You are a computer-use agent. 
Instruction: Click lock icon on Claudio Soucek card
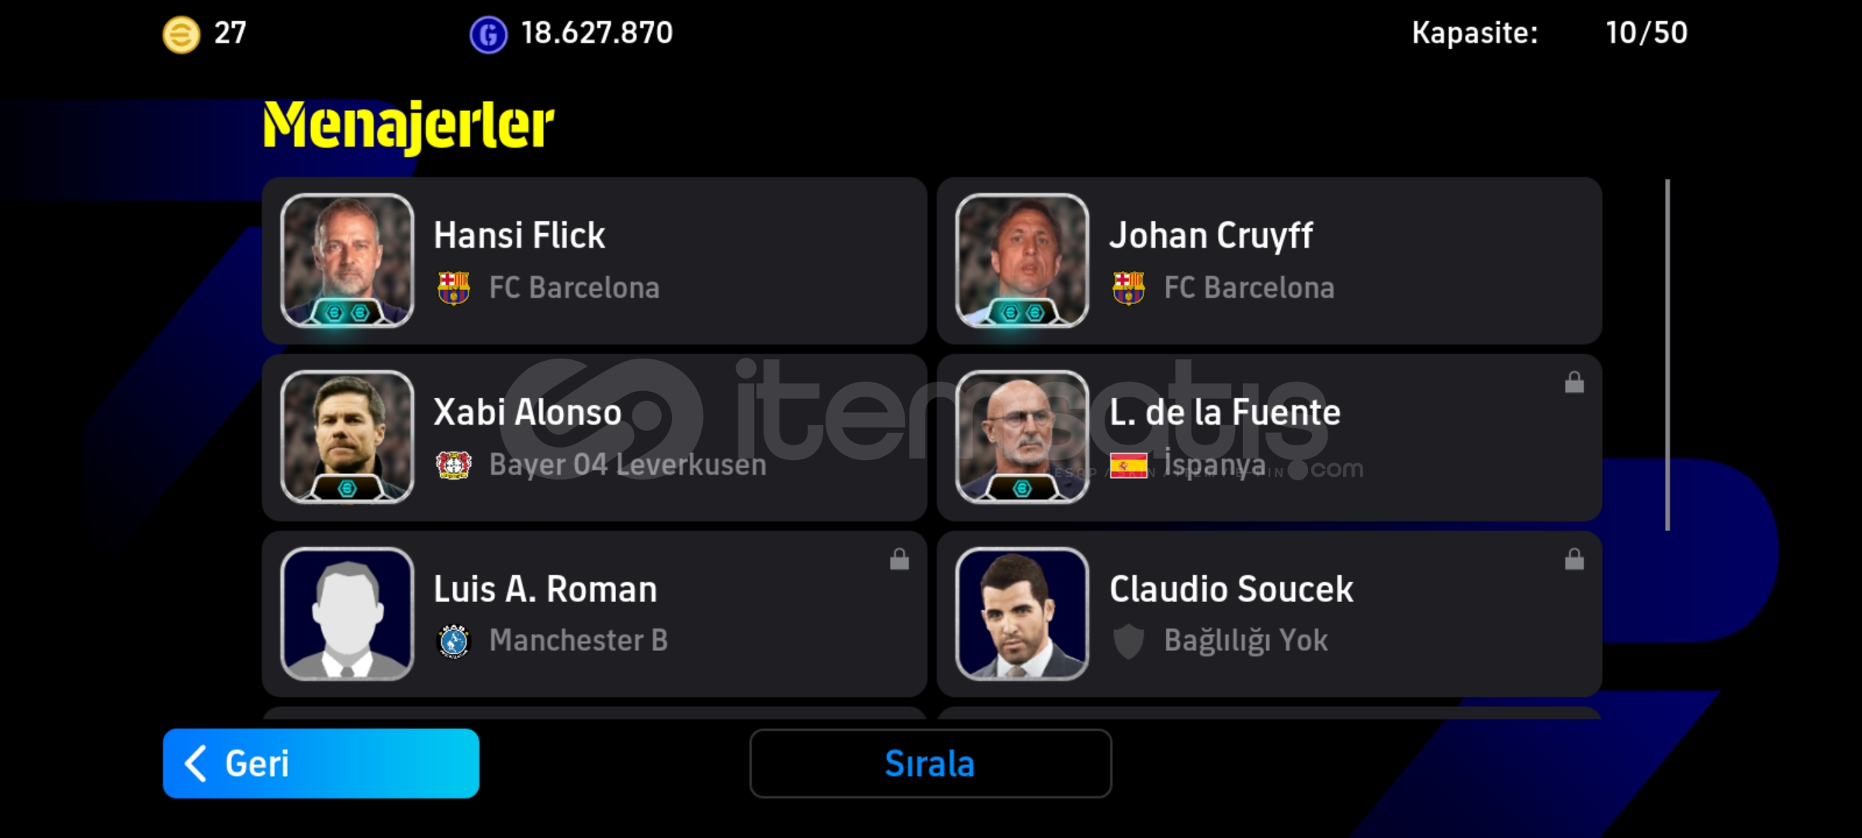pyautogui.click(x=1574, y=559)
